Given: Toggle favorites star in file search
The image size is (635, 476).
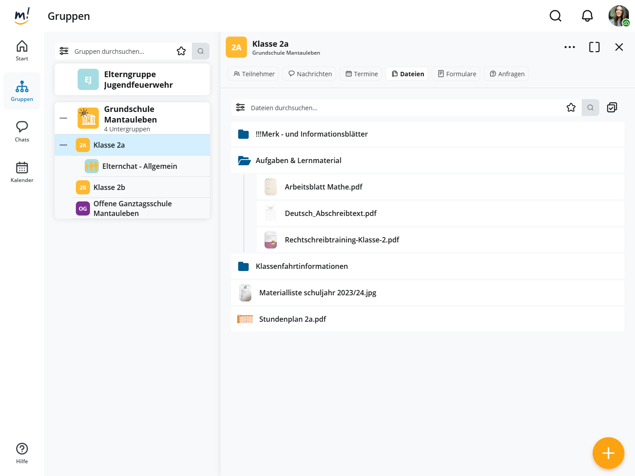Looking at the screenshot, I should click(571, 108).
